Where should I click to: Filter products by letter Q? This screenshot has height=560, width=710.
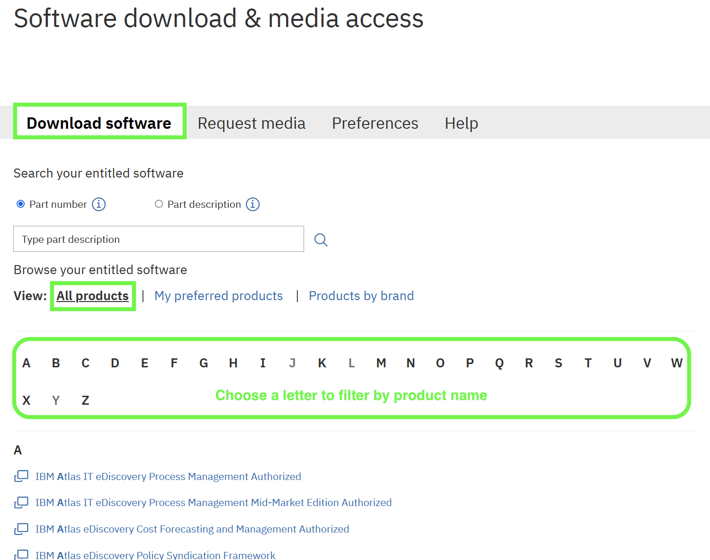(x=499, y=363)
